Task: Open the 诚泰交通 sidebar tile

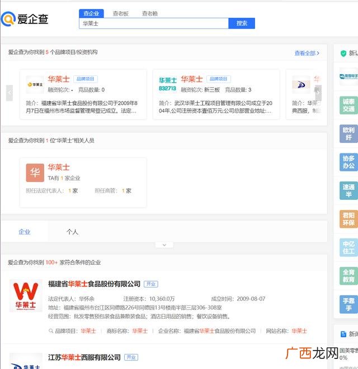Action: pos(348,105)
